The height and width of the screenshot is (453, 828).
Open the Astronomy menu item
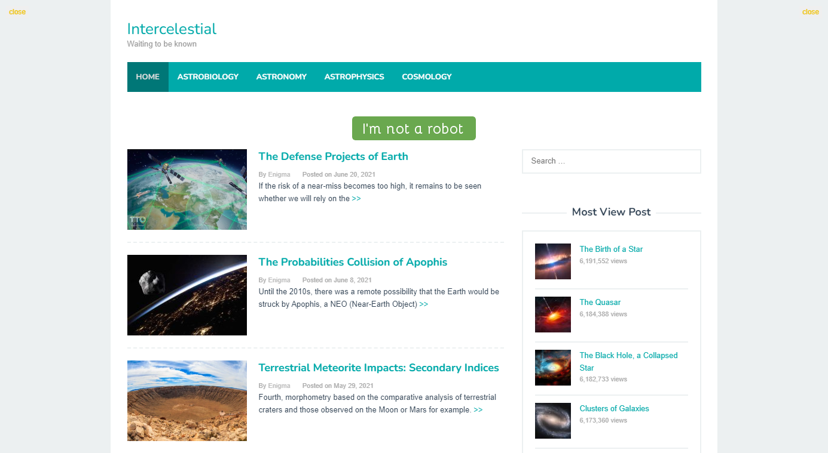coord(282,77)
